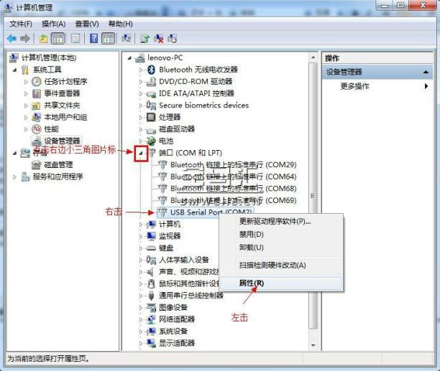Viewport: 440px width, 371px height.
Task: Click the 电池 battery device icon
Action: click(x=151, y=141)
